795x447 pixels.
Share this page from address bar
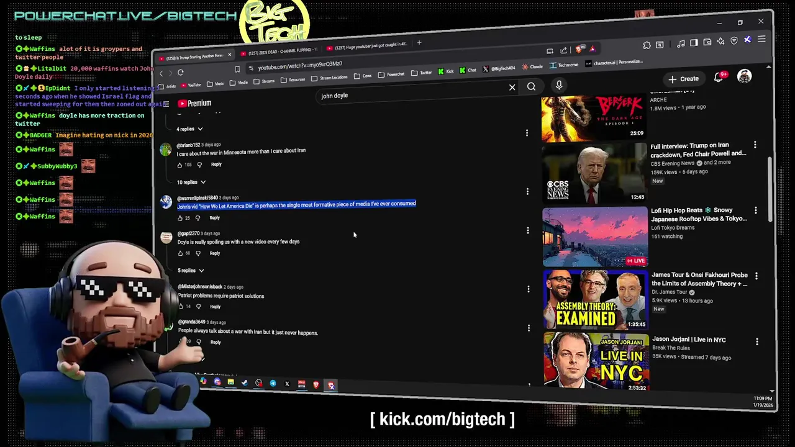563,50
